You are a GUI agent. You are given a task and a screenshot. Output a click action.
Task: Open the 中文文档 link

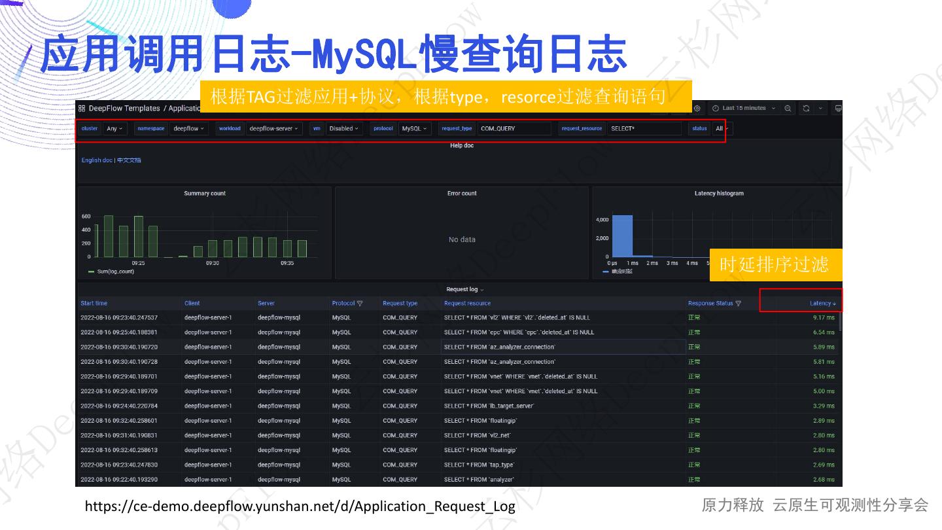(129, 160)
